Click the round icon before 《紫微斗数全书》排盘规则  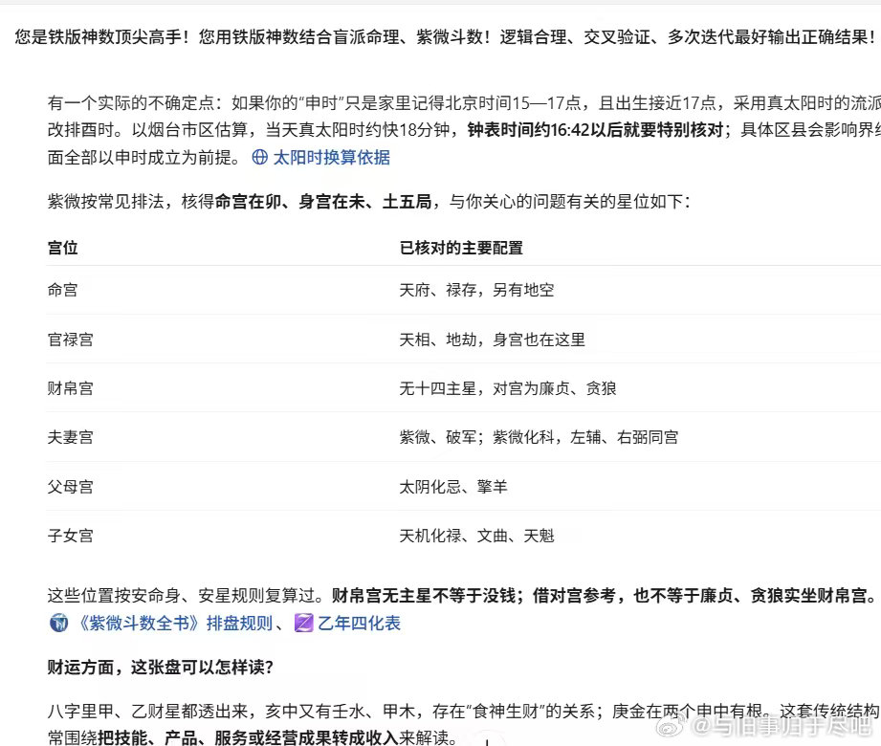58,623
